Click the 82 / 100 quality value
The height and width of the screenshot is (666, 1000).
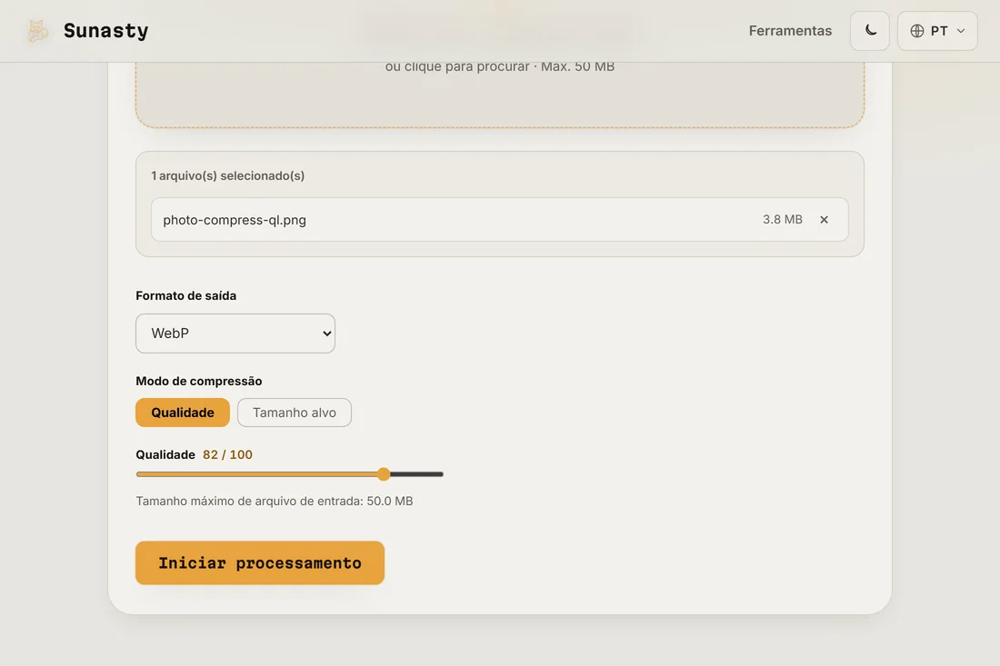pos(227,454)
